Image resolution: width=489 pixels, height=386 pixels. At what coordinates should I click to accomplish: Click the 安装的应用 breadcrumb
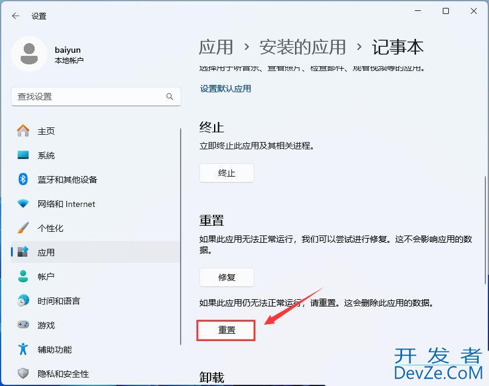pyautogui.click(x=302, y=47)
